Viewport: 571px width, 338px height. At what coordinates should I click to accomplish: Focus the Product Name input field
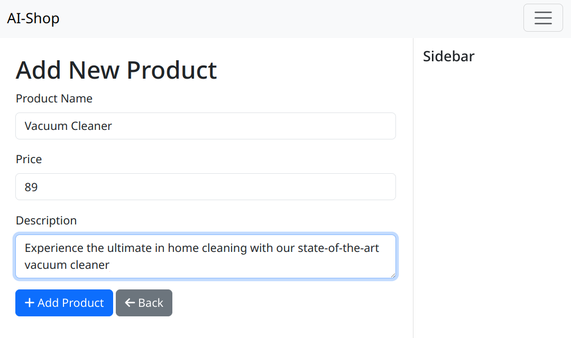205,126
